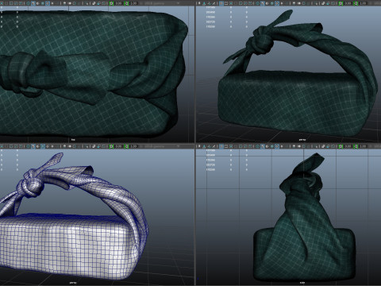
Task: Enable Use All Lights in upper-right perspective panel
Action: point(282,3)
